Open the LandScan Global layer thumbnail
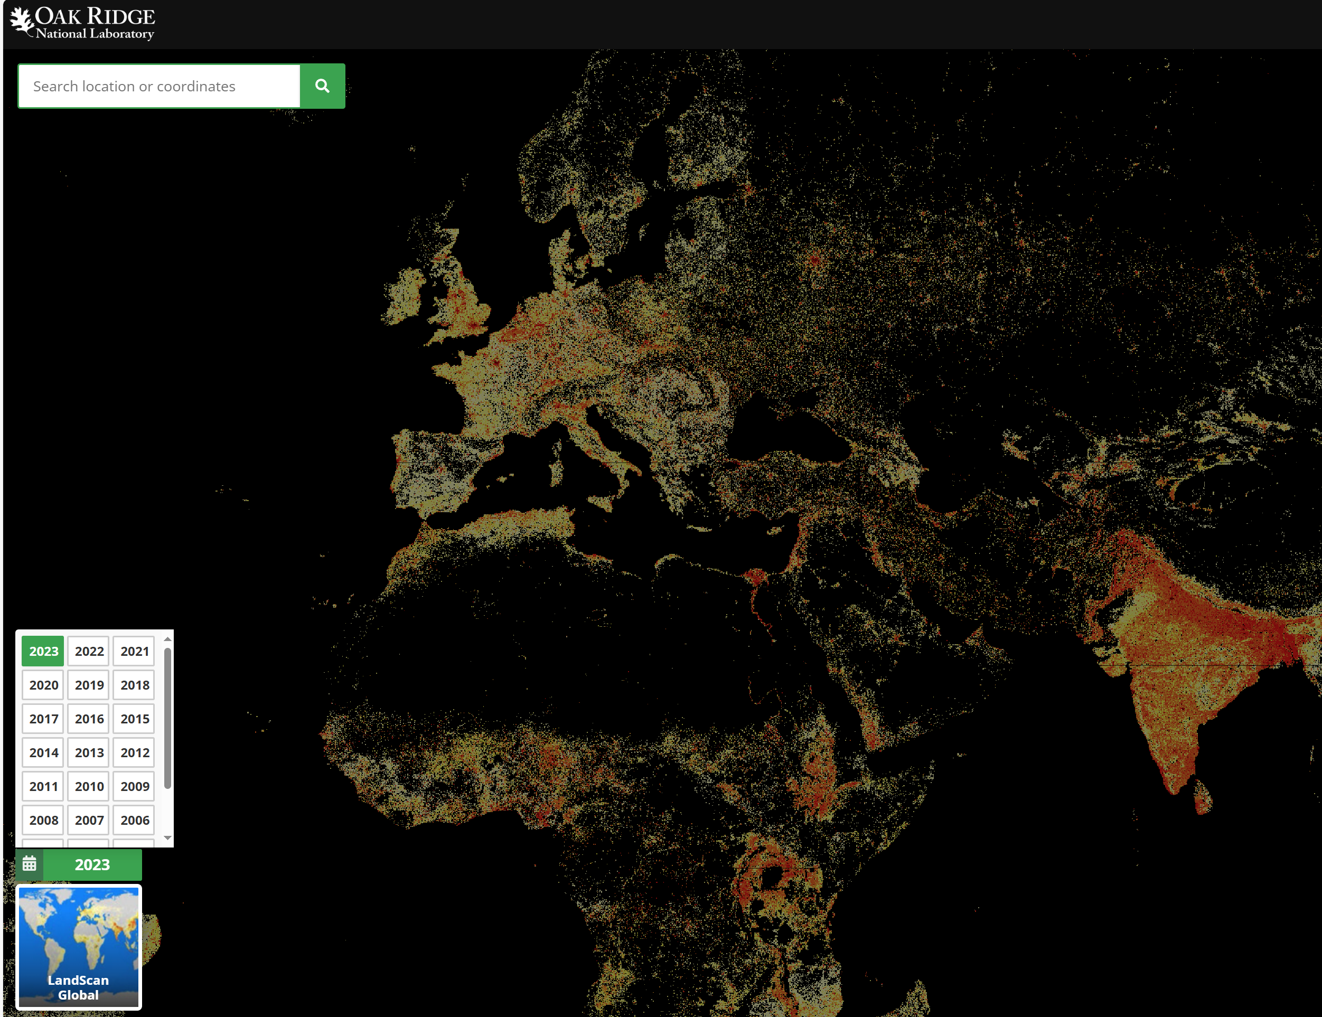This screenshot has height=1017, width=1322. point(78,947)
